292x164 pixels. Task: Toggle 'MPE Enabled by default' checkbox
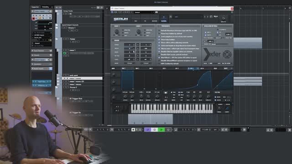[159, 64]
